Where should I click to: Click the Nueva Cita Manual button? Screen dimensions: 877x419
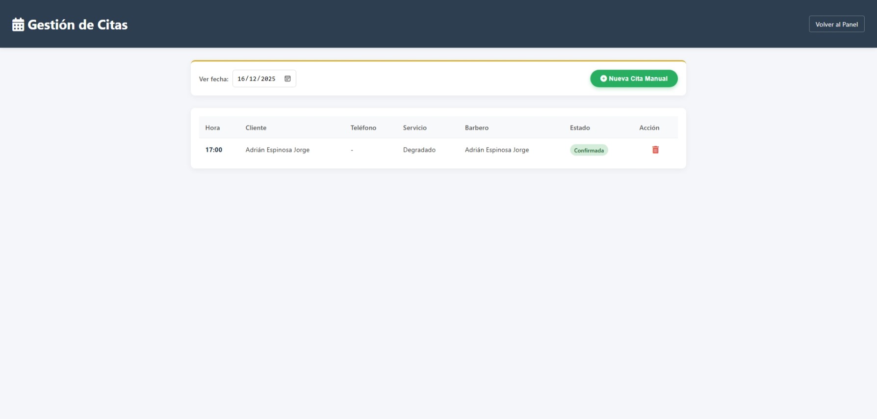pyautogui.click(x=634, y=79)
